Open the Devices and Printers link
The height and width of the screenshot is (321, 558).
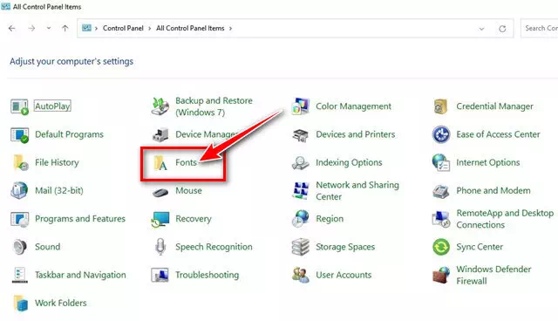click(356, 134)
